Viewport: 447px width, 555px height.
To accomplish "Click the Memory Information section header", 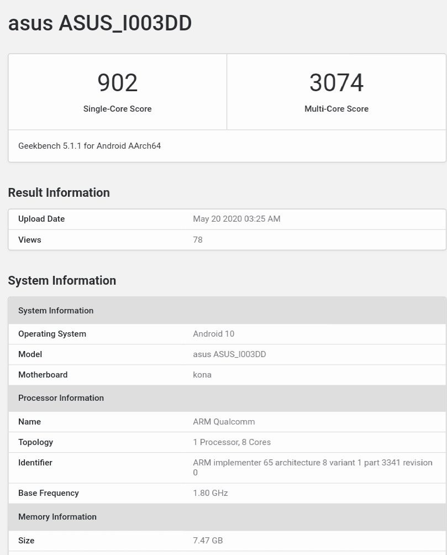I will coord(227,517).
